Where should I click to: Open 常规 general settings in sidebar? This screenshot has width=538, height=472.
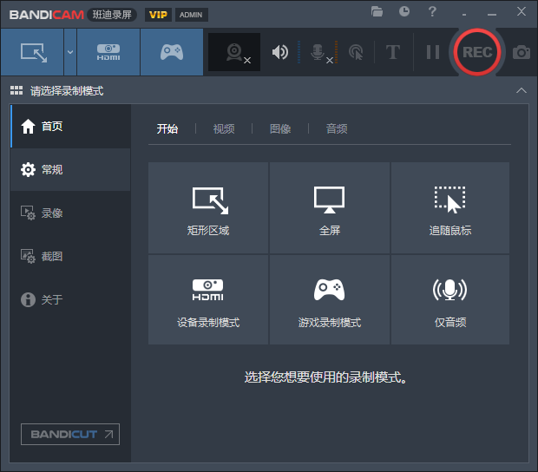pos(70,169)
